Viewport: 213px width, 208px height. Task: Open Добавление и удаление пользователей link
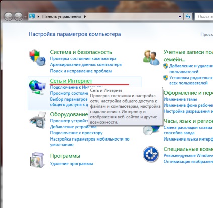click(x=191, y=69)
